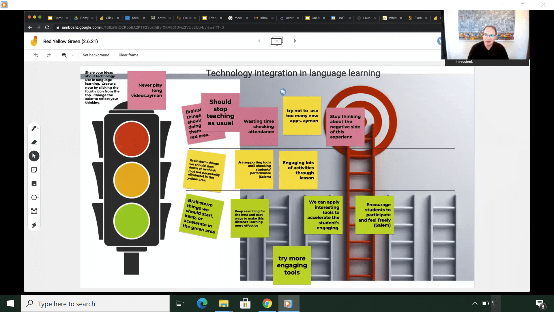
Task: Switch to the Inbox browser tab
Action: (x=263, y=18)
